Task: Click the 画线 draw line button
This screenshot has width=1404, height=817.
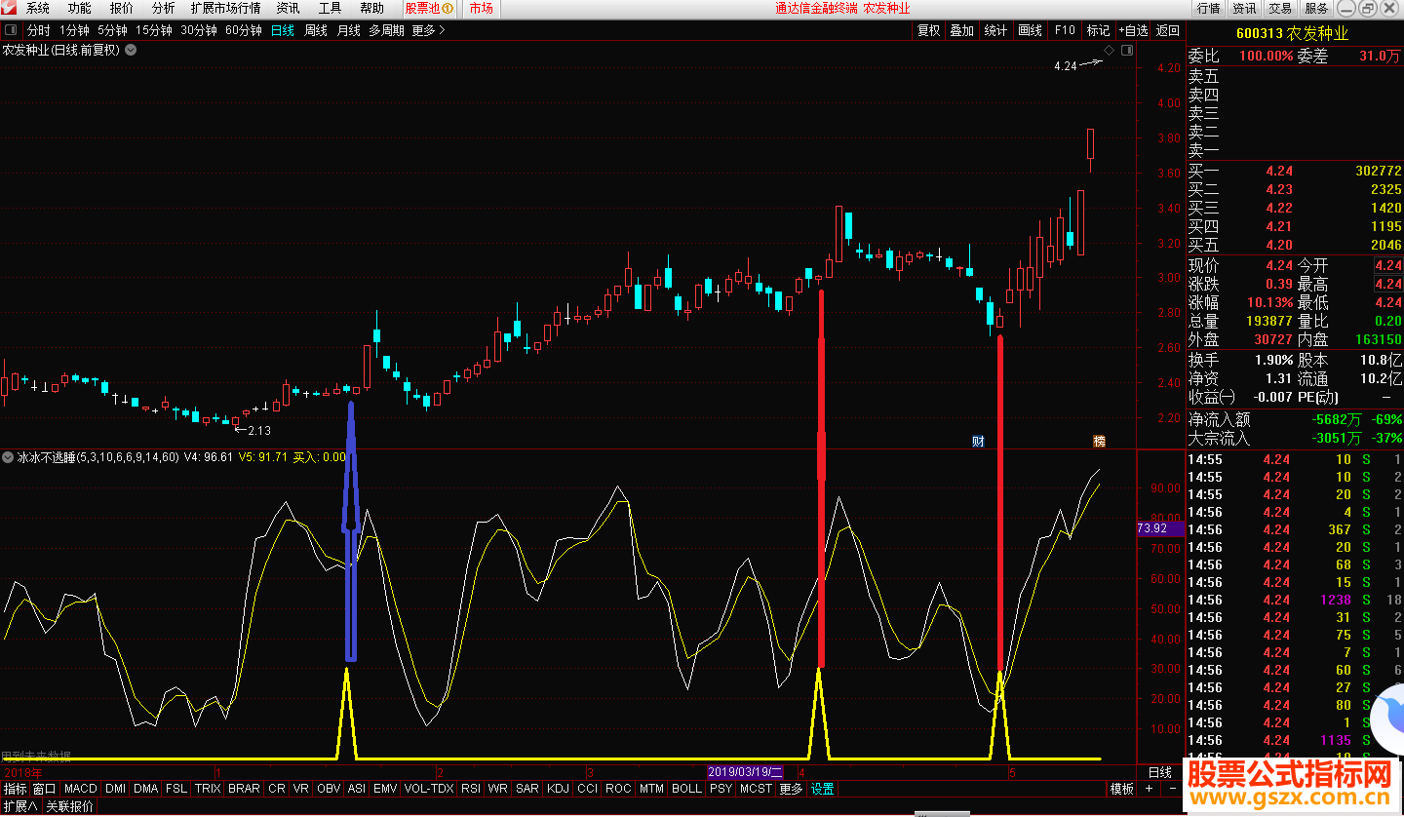Action: 1031,30
